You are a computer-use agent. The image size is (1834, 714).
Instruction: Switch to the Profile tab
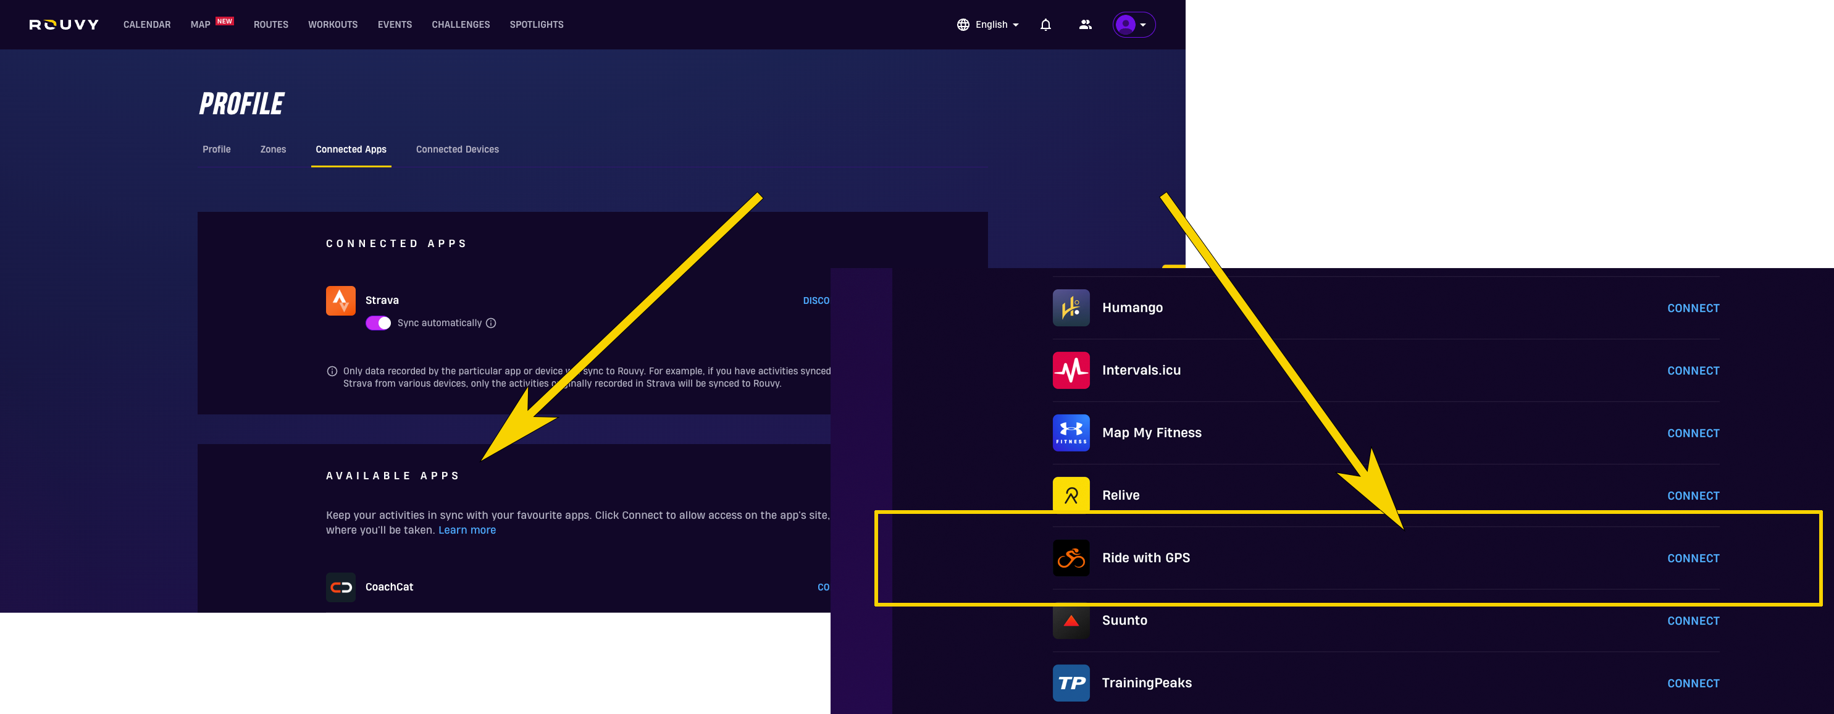pos(216,149)
